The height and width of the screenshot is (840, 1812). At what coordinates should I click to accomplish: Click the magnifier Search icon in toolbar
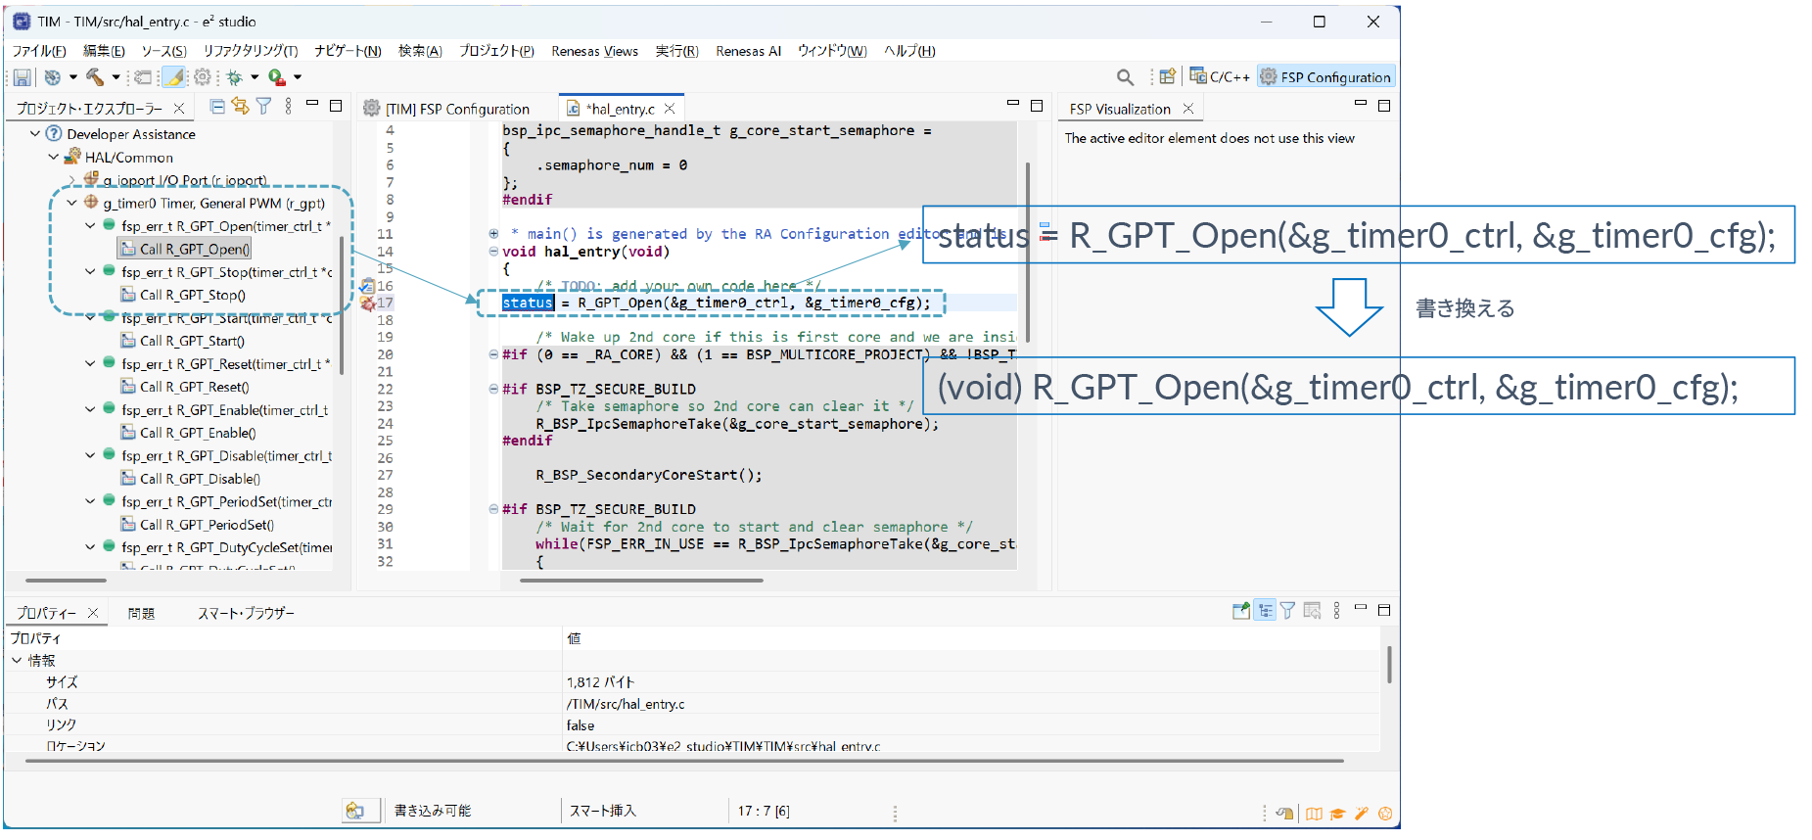(x=1125, y=77)
